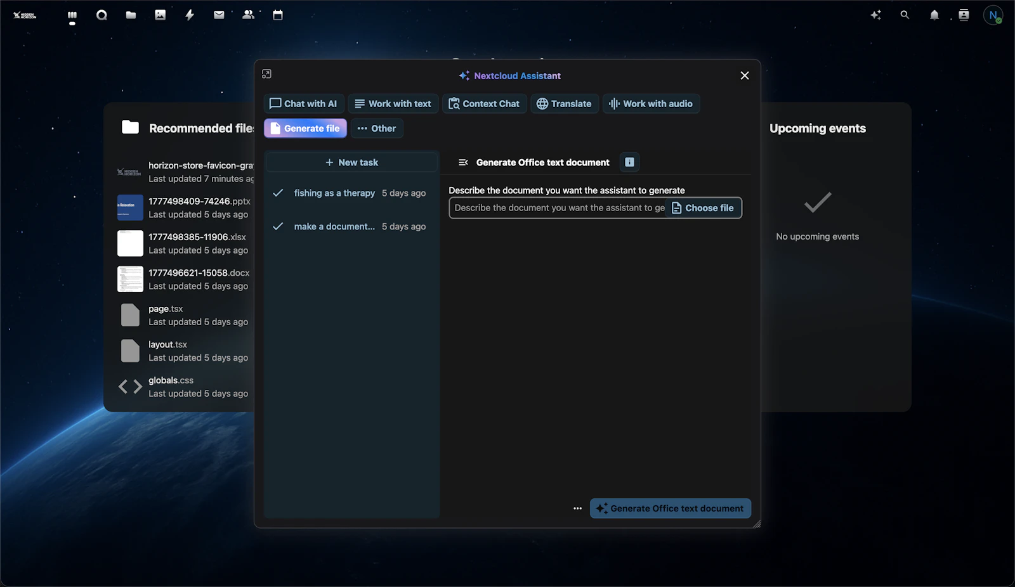Select the Generate file tab
The height and width of the screenshot is (587, 1015).
pyautogui.click(x=305, y=129)
